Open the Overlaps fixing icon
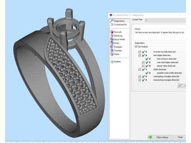The image size is (191, 143). (111, 50)
